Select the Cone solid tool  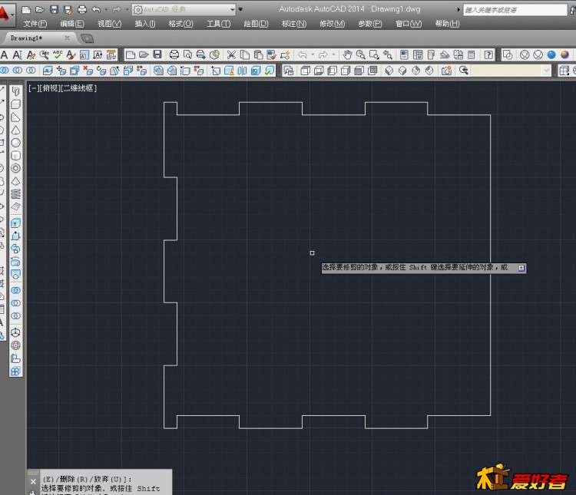pyautogui.click(x=15, y=130)
